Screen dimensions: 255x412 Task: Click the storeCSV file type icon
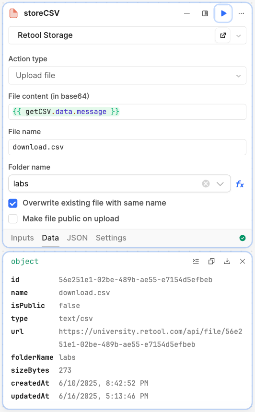coord(13,13)
